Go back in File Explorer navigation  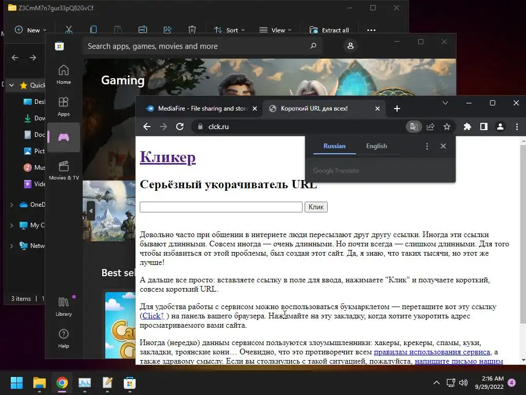click(x=15, y=58)
